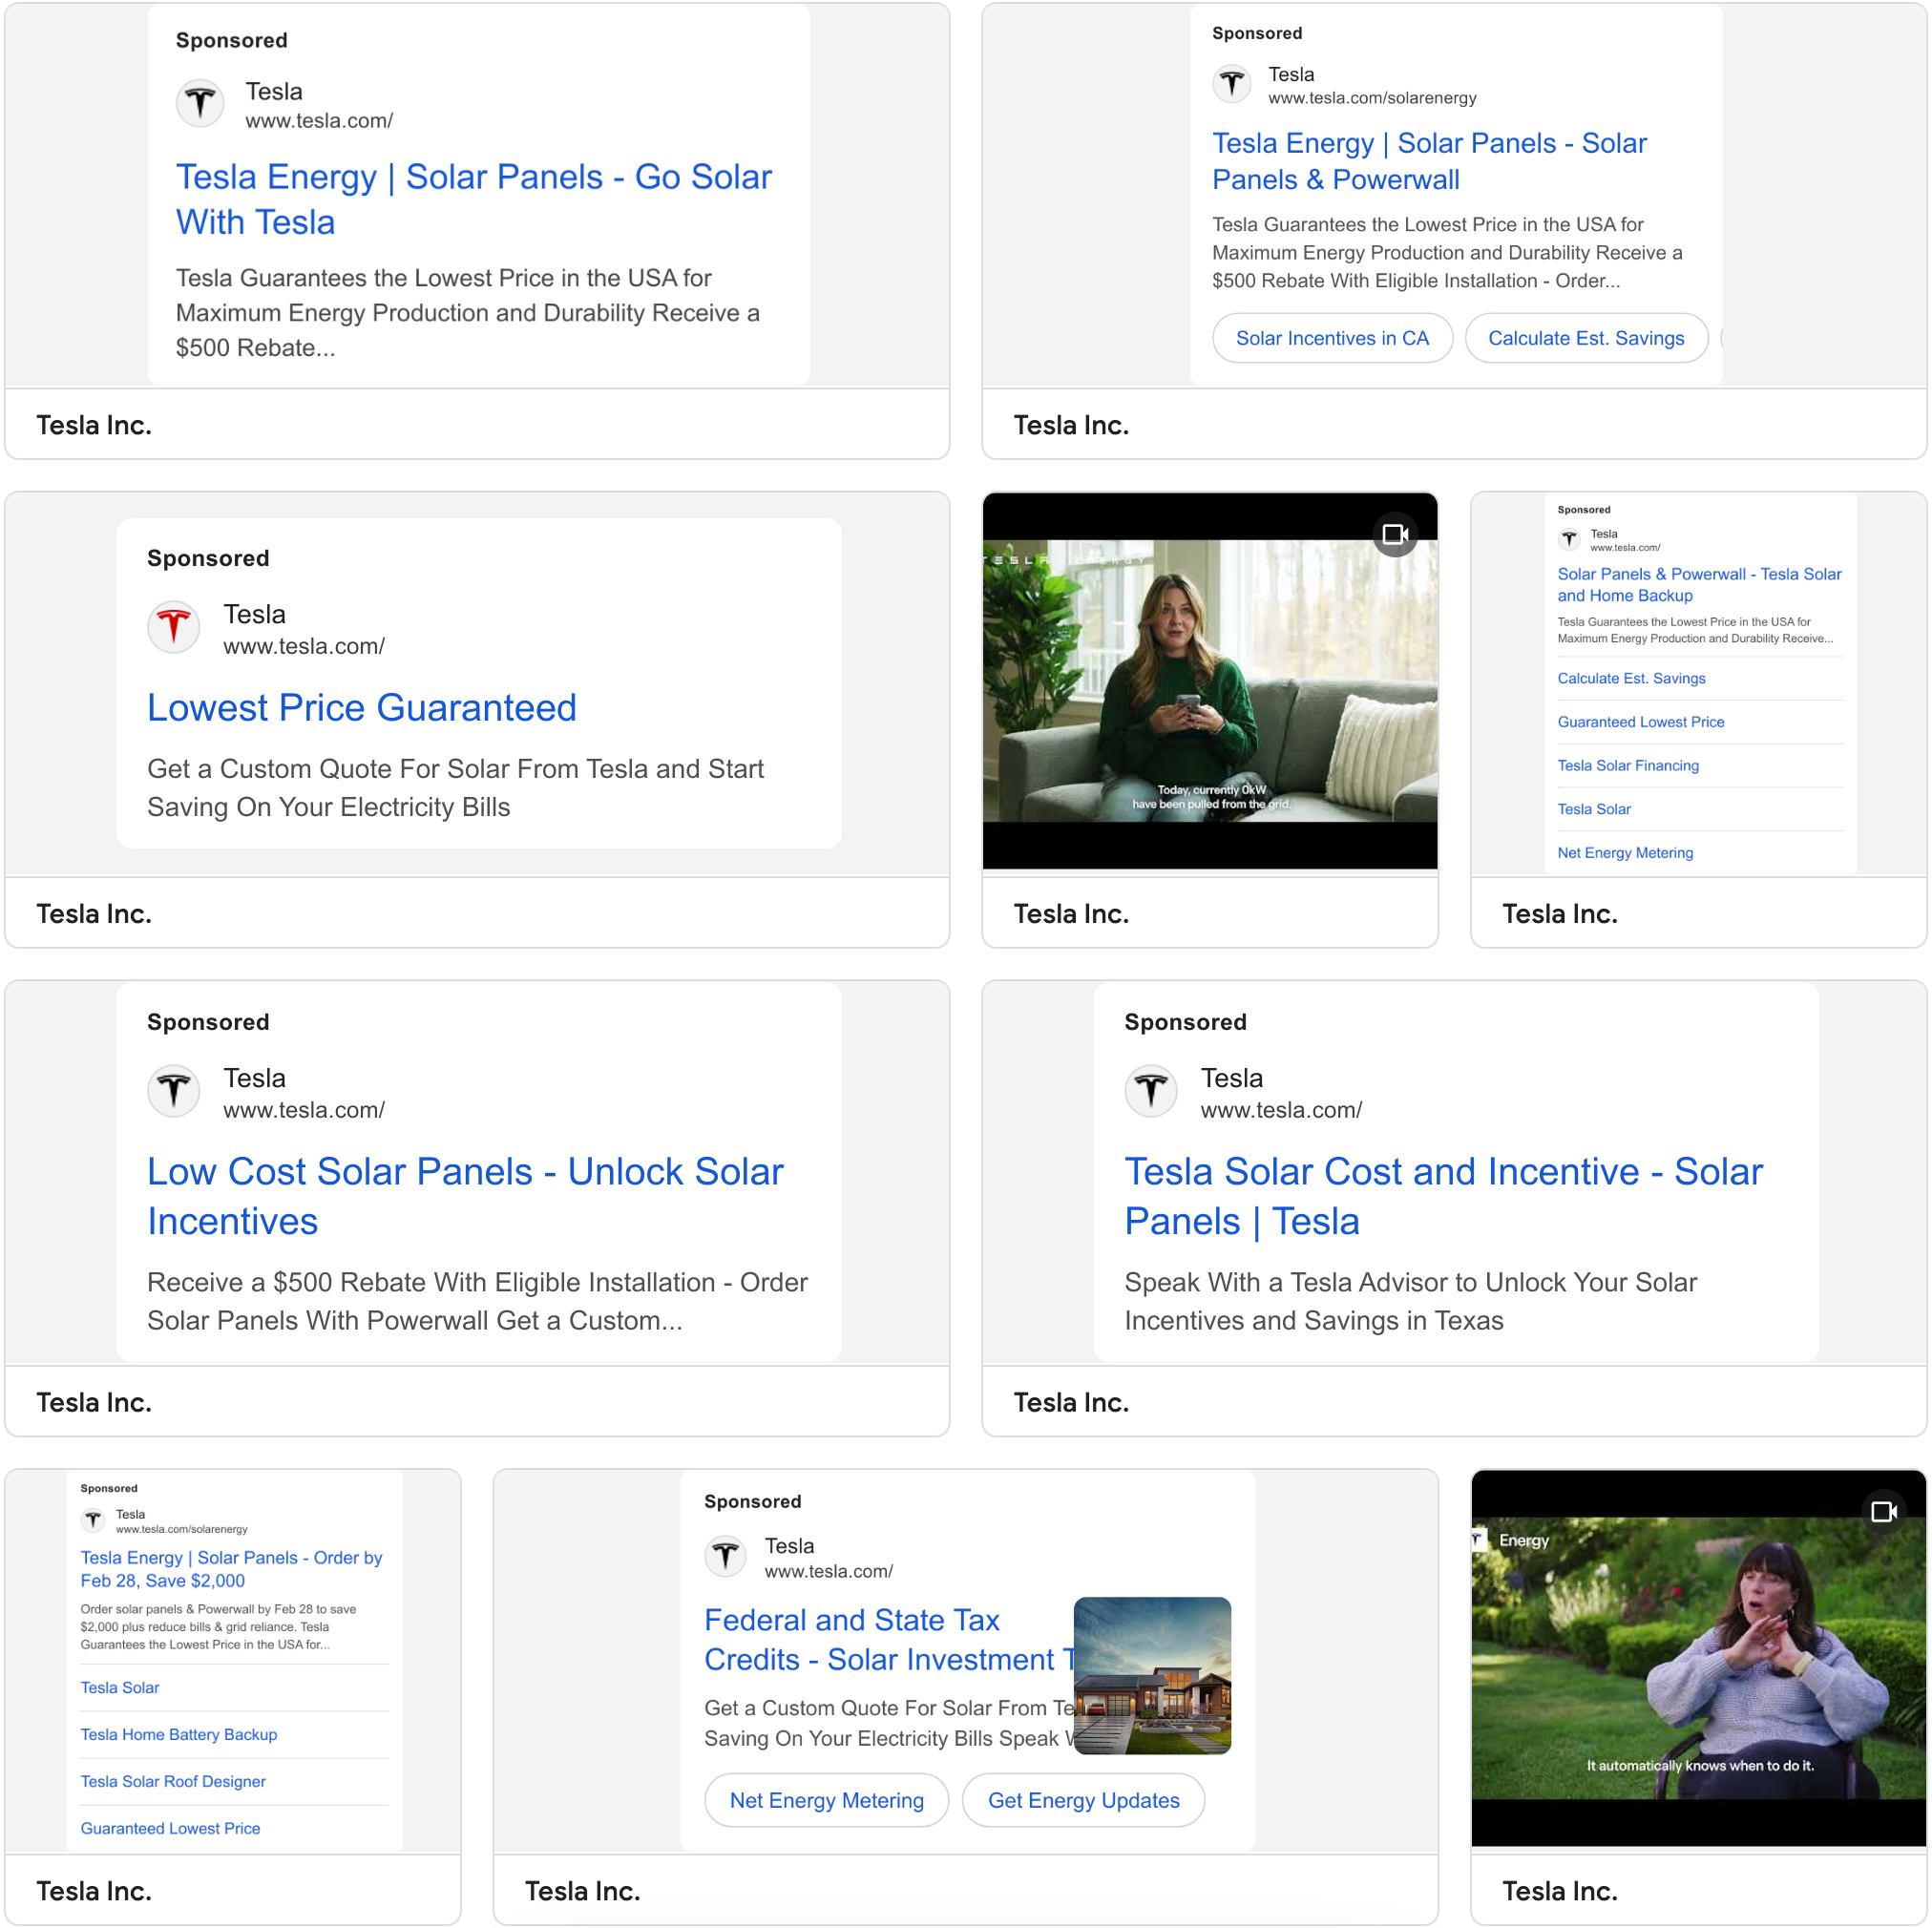Image resolution: width=1932 pixels, height=1928 pixels.
Task: Click 'Calculate Est. Savings' pill button
Action: [x=1586, y=338]
